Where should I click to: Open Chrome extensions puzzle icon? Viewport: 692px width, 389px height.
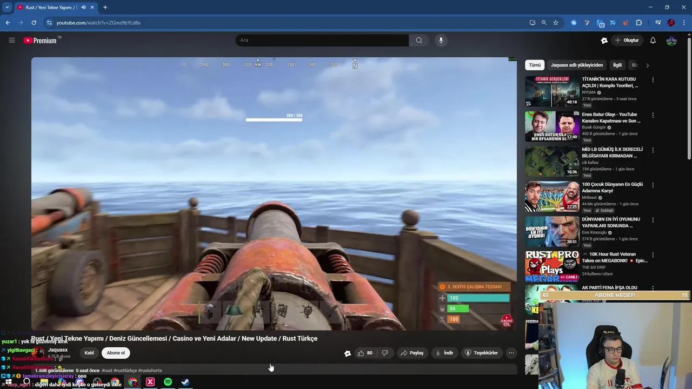(x=638, y=23)
